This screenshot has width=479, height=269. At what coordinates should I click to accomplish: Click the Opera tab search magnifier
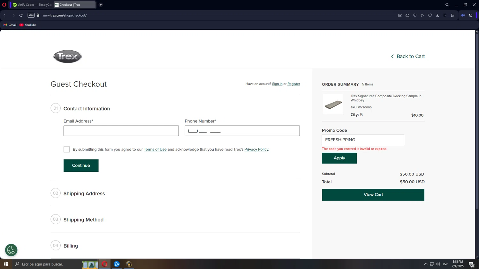447,5
